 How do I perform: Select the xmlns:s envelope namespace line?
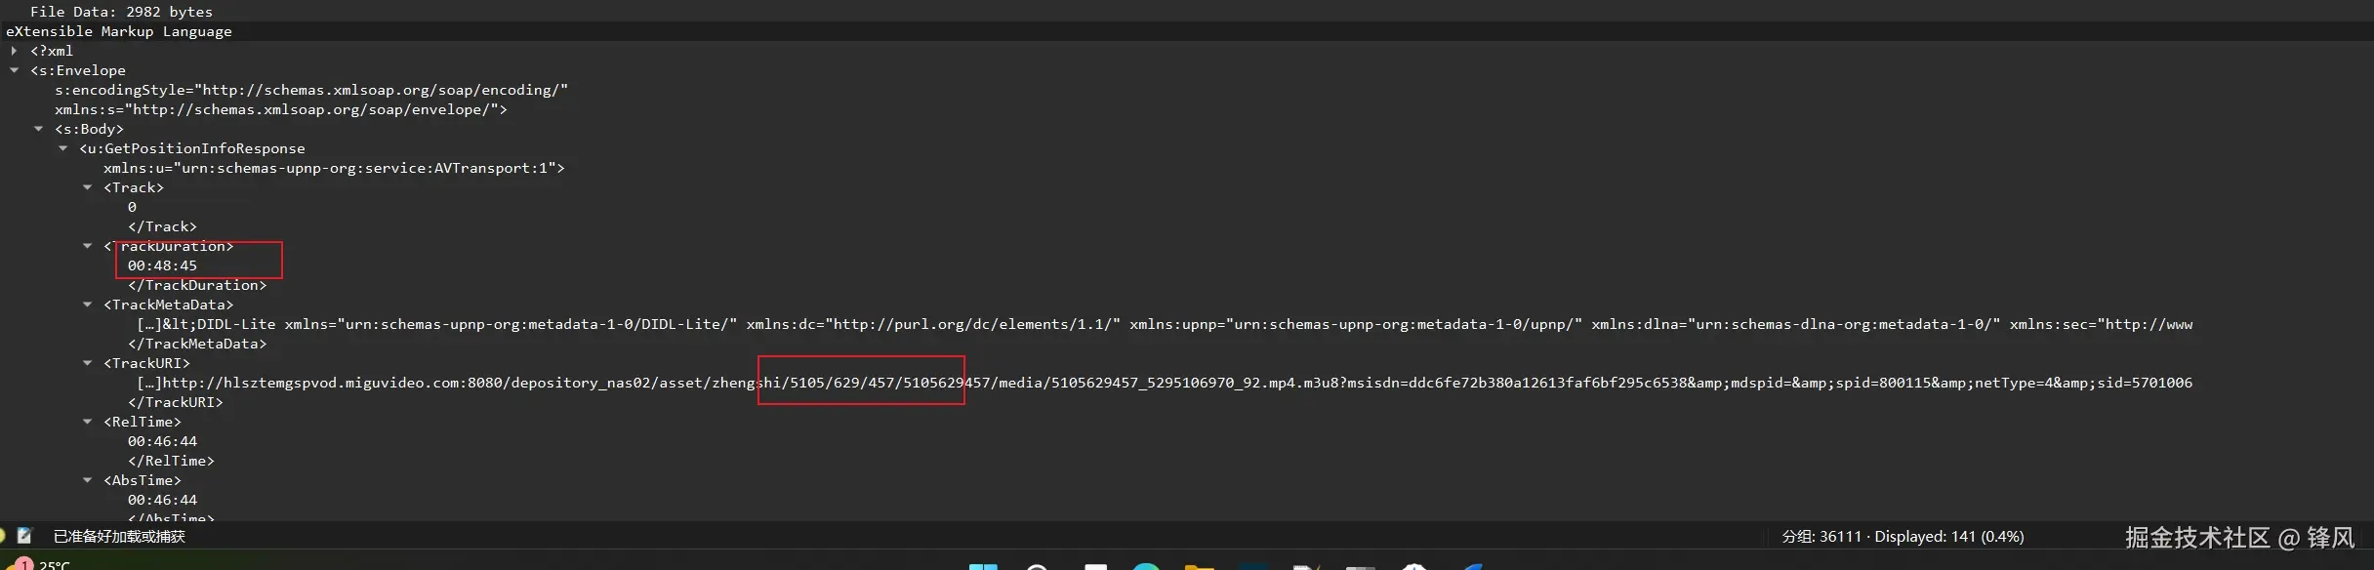281,109
